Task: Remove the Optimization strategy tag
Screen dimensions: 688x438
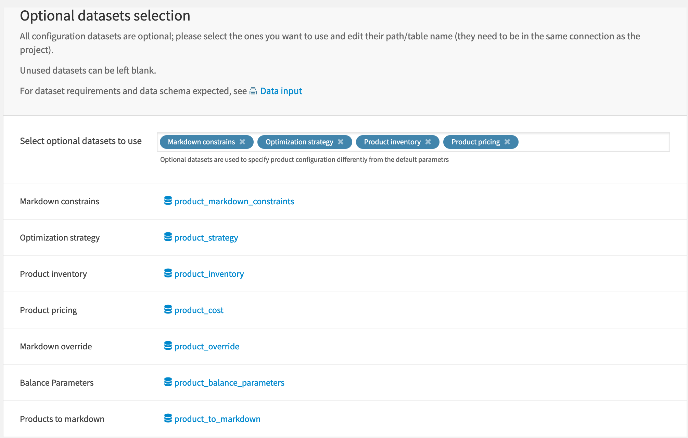Action: [341, 142]
